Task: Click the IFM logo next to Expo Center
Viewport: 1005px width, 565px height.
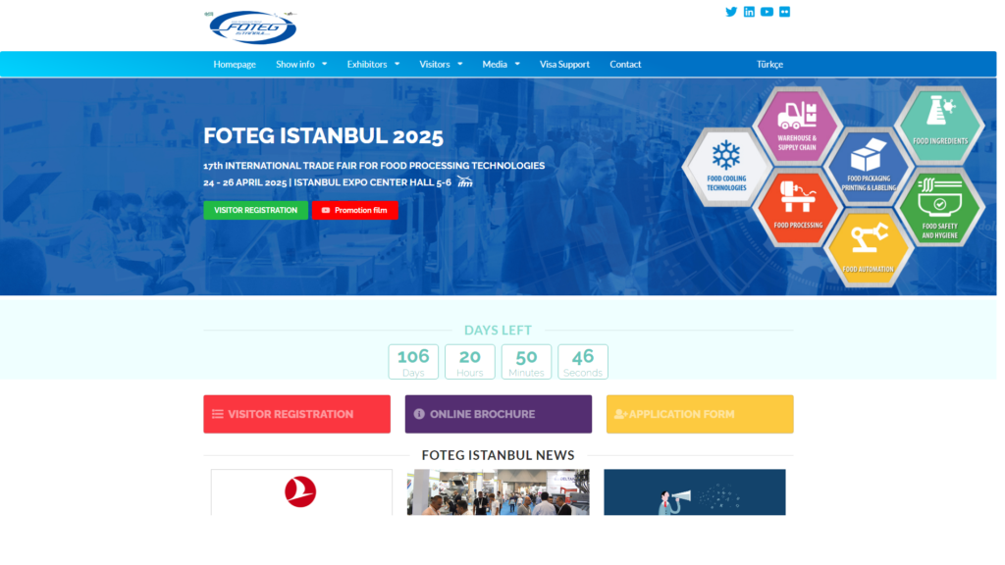Action: click(x=464, y=181)
